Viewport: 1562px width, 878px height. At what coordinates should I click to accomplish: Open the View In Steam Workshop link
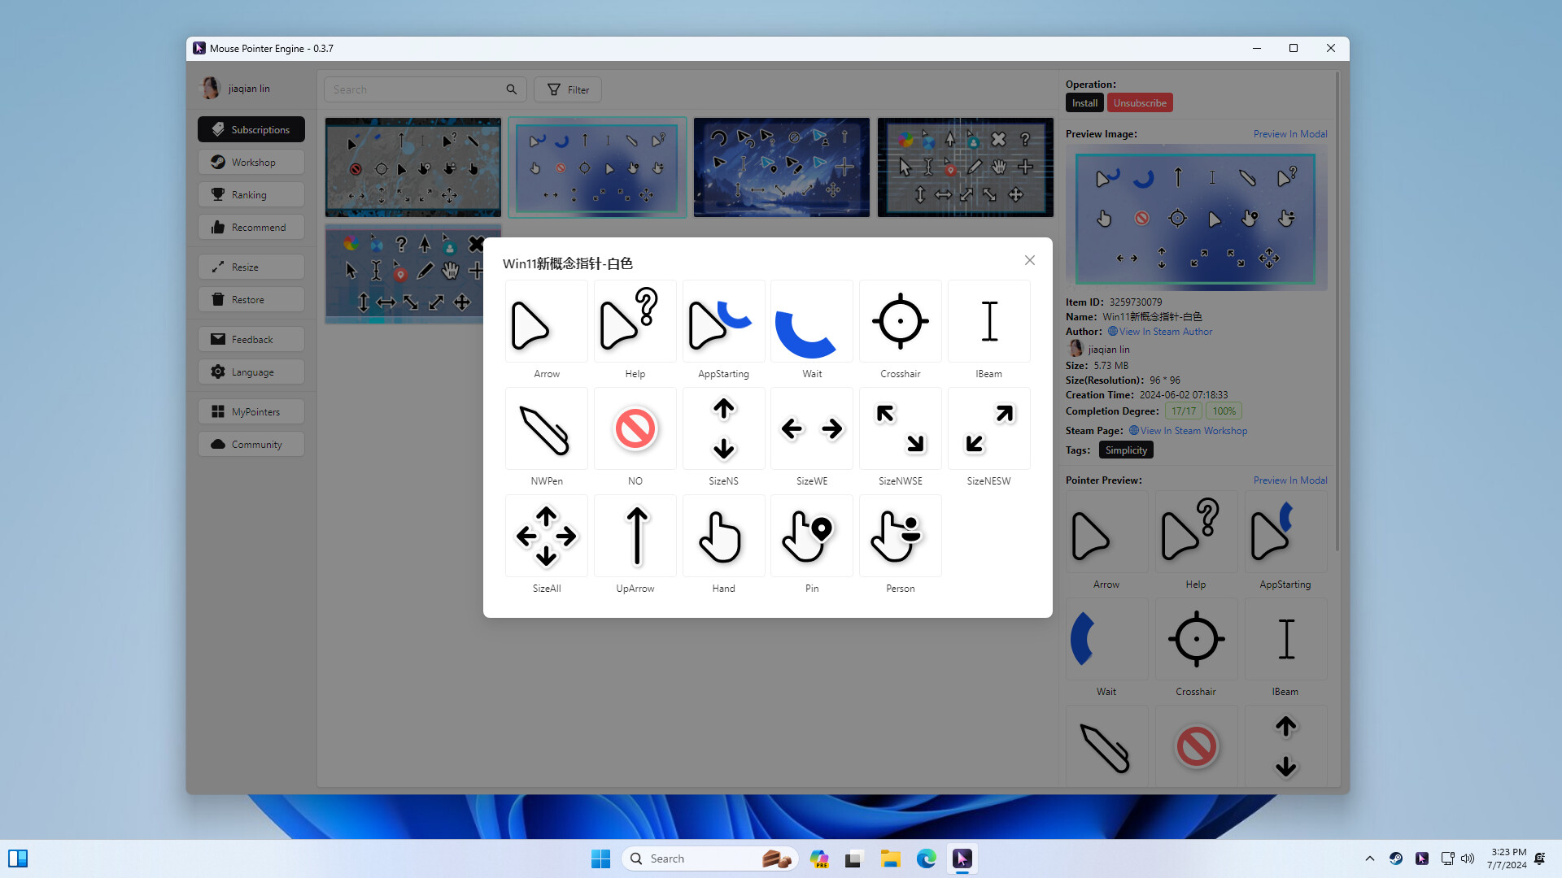point(1193,430)
